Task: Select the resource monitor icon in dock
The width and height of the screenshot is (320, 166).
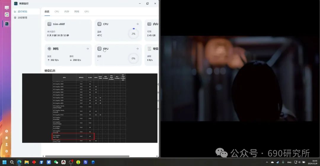Action: (7, 24)
